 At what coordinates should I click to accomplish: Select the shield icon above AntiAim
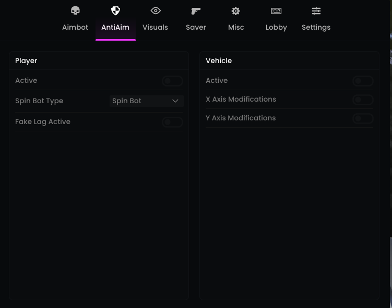click(x=115, y=11)
